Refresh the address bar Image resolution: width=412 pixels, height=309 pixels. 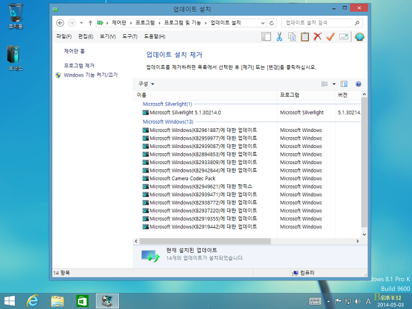272,23
